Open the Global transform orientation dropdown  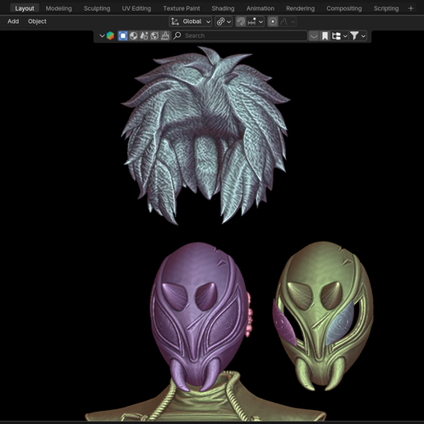pyautogui.click(x=191, y=21)
